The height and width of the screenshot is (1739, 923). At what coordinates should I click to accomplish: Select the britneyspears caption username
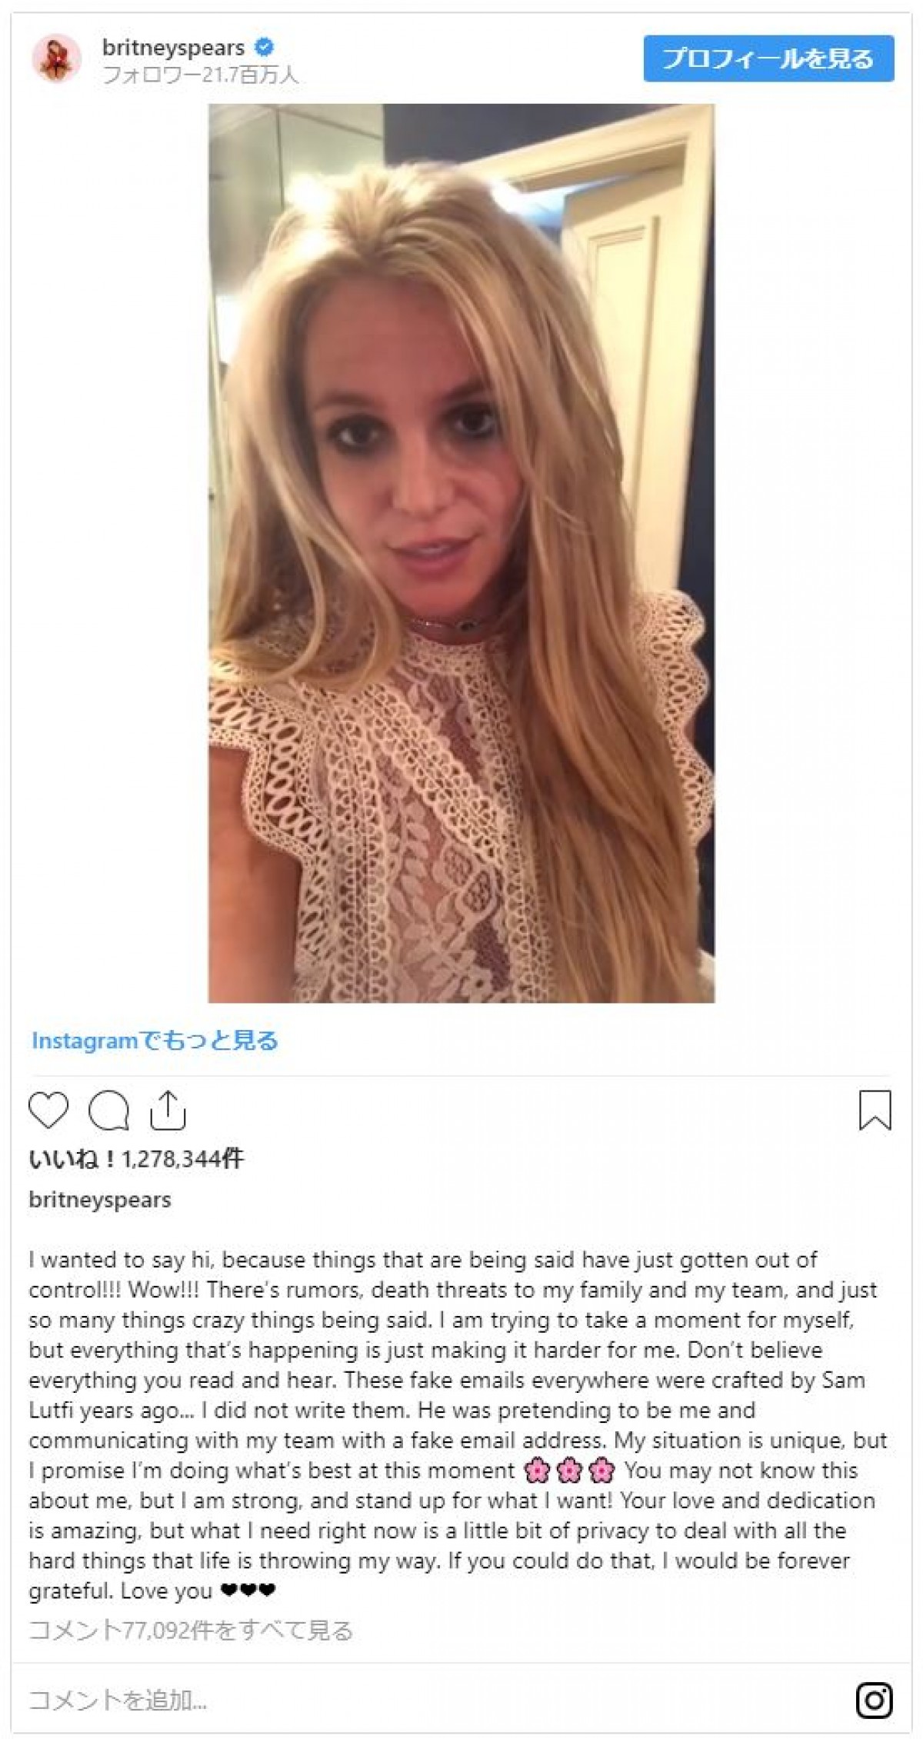pyautogui.click(x=100, y=1200)
